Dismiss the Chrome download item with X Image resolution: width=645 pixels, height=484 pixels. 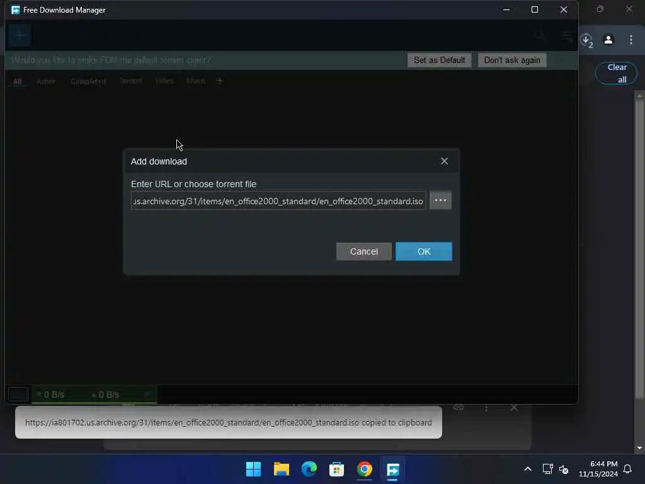tap(514, 408)
